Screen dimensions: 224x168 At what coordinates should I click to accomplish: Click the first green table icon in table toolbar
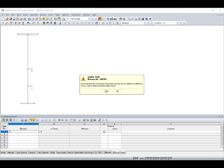point(3,120)
